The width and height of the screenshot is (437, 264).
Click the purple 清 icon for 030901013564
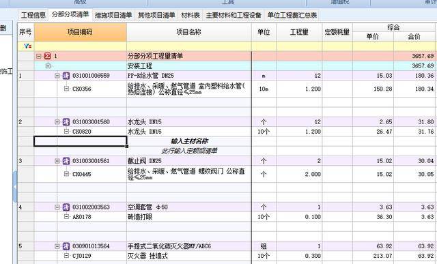66,246
